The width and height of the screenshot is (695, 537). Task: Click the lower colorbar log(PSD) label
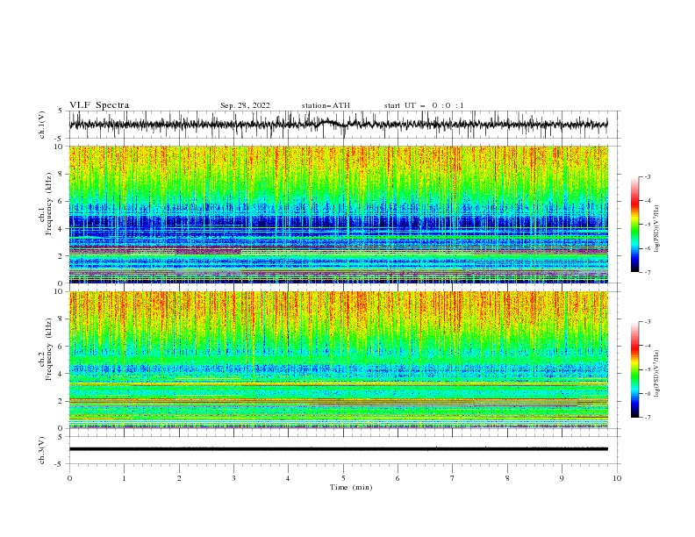coord(657,373)
